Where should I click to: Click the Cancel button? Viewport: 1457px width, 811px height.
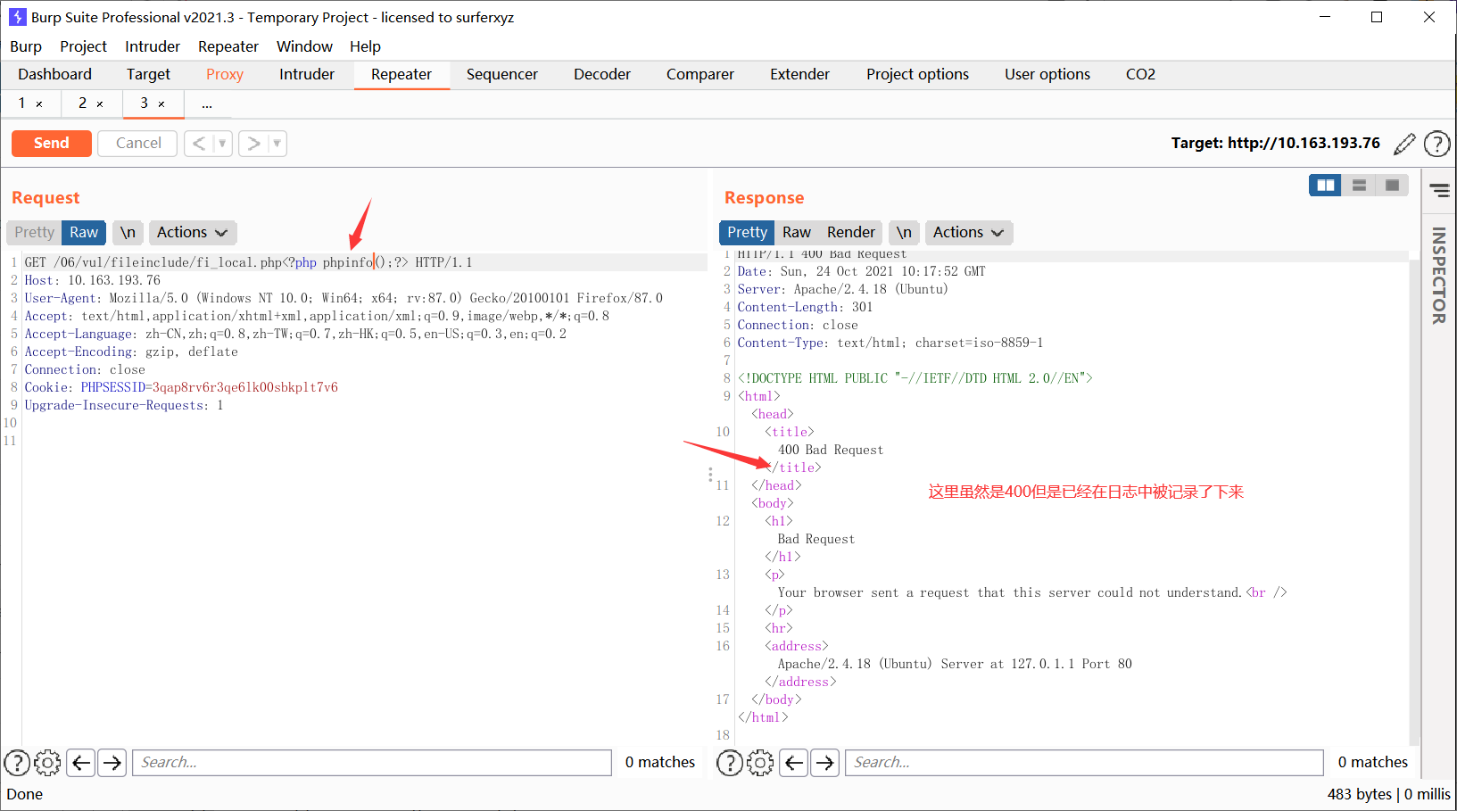click(138, 144)
